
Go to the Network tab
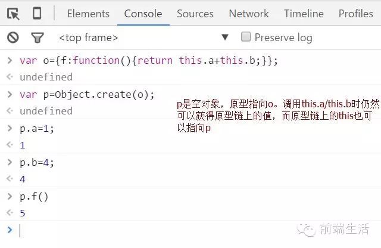point(249,13)
